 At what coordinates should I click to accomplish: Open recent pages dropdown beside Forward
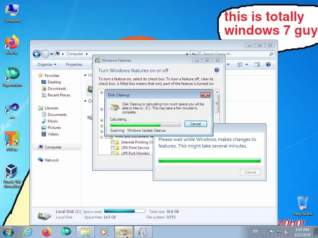52,54
